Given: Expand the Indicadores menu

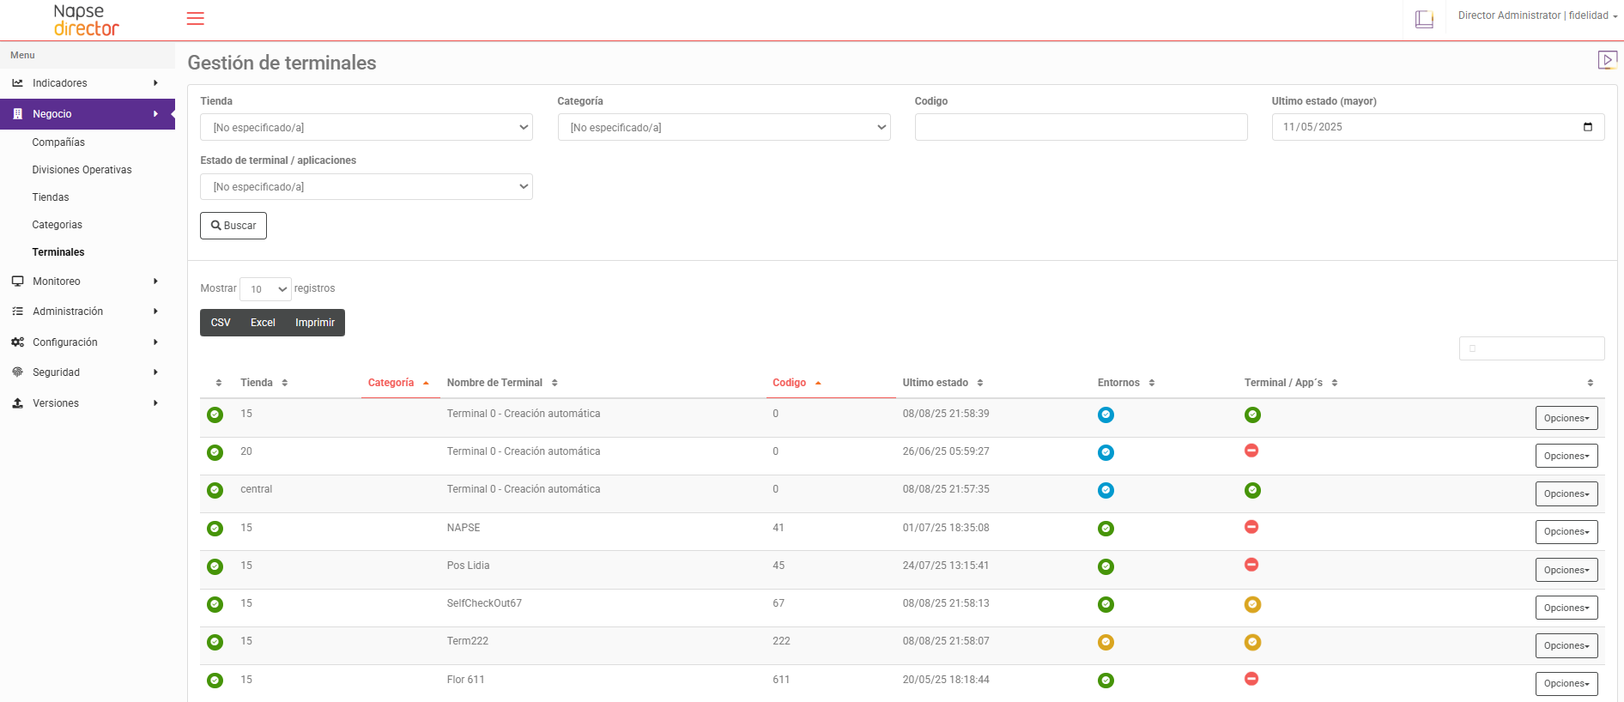Looking at the screenshot, I should coord(88,83).
